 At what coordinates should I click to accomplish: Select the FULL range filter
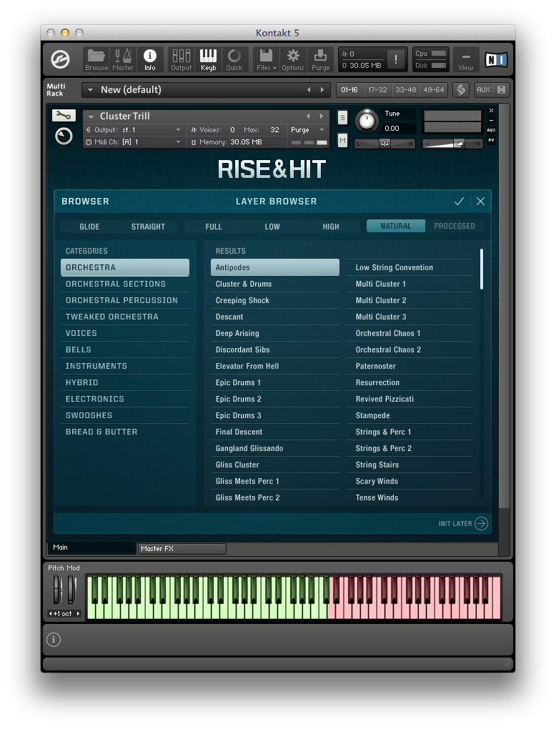tap(214, 227)
